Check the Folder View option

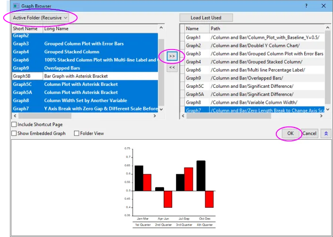pos(76,133)
